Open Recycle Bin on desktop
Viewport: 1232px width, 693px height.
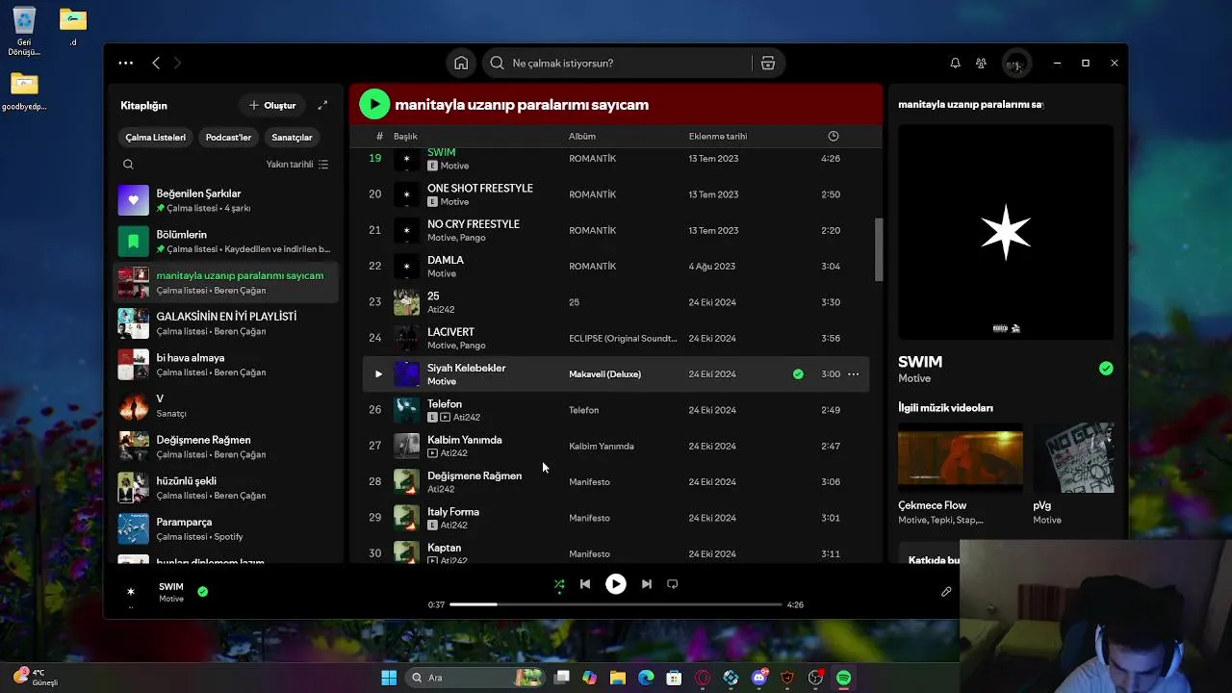pos(23,31)
